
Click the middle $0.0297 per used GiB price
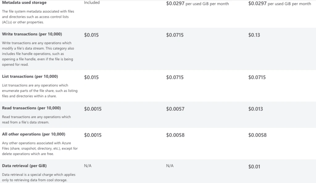pos(197,4)
